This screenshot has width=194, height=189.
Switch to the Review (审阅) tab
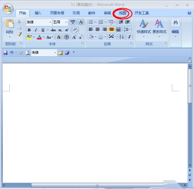pos(107,13)
